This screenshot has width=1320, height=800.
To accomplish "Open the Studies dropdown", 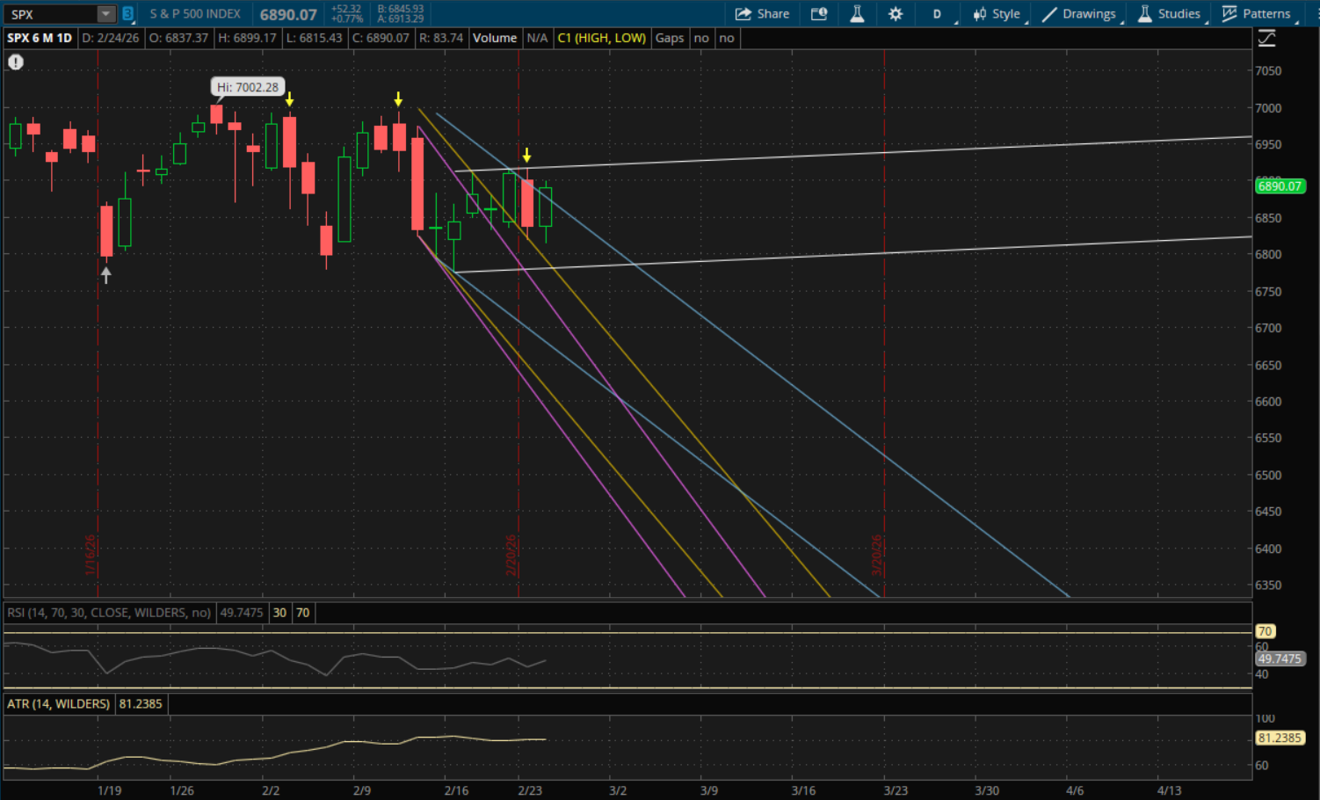I will point(1169,14).
